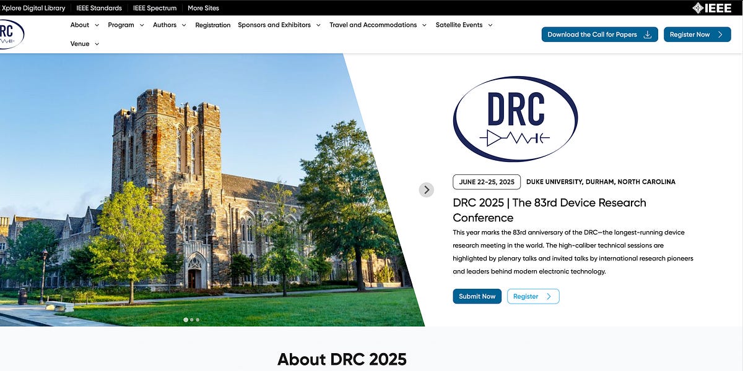Open the Xplore Digital Library link
Image resolution: width=743 pixels, height=371 pixels.
click(34, 8)
